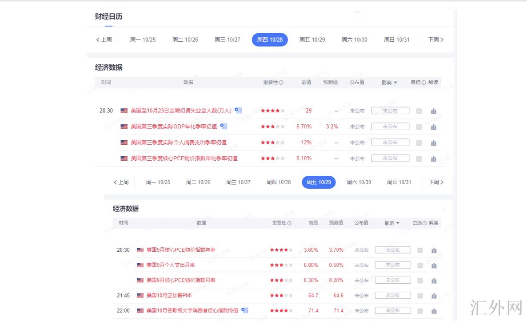Open chart analysis for 美国9月核心PCE物价指数年率

(x=434, y=250)
